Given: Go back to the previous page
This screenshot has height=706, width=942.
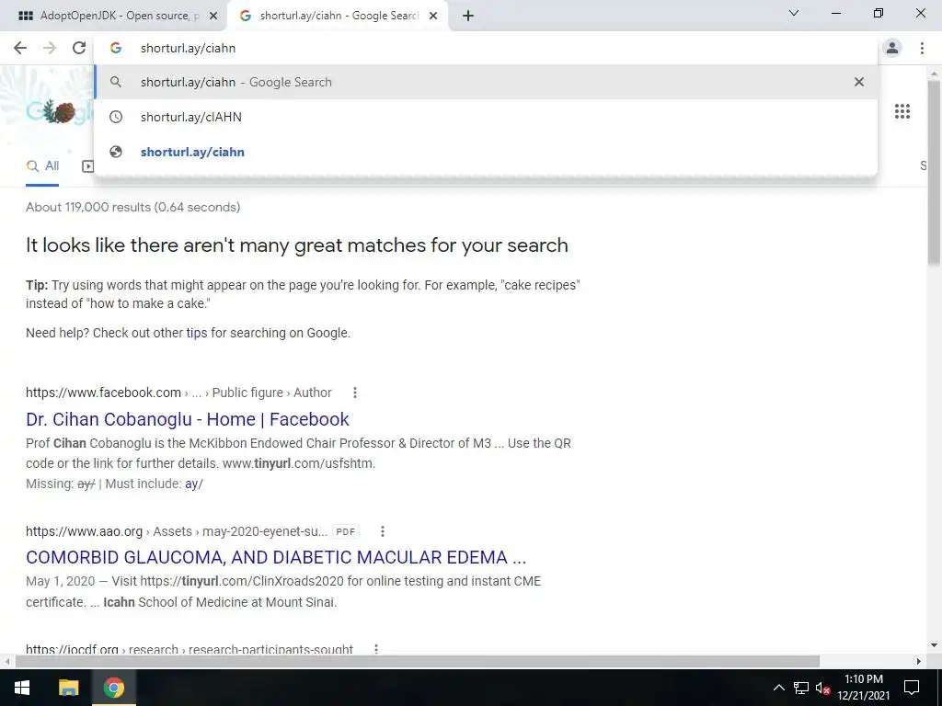Looking at the screenshot, I should point(20,48).
